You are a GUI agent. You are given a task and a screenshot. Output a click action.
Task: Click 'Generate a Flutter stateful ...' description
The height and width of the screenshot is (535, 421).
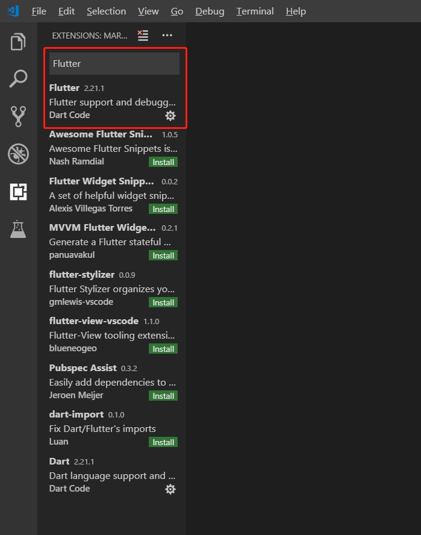pos(110,242)
